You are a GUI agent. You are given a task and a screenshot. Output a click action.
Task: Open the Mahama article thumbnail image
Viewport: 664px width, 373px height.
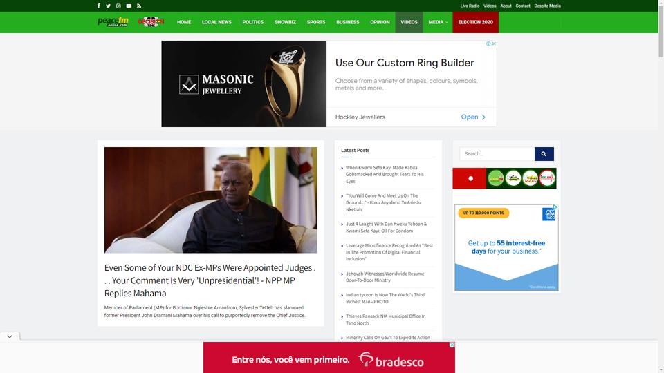click(210, 200)
